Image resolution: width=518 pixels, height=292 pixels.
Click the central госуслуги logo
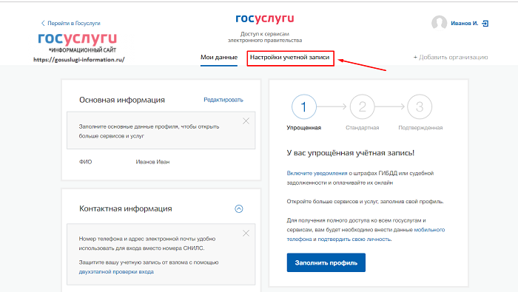point(265,19)
